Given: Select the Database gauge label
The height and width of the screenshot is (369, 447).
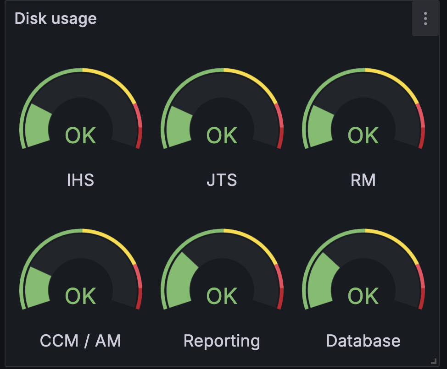Looking at the screenshot, I should (363, 341).
